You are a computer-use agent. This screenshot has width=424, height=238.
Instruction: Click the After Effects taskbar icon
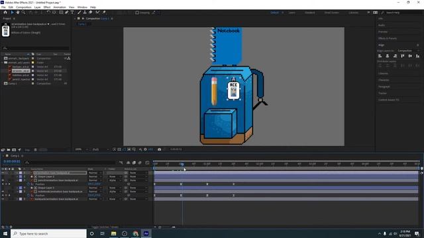[146, 233]
